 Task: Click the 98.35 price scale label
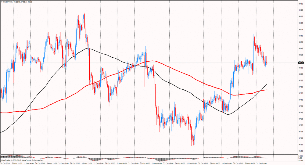coord(301,55)
